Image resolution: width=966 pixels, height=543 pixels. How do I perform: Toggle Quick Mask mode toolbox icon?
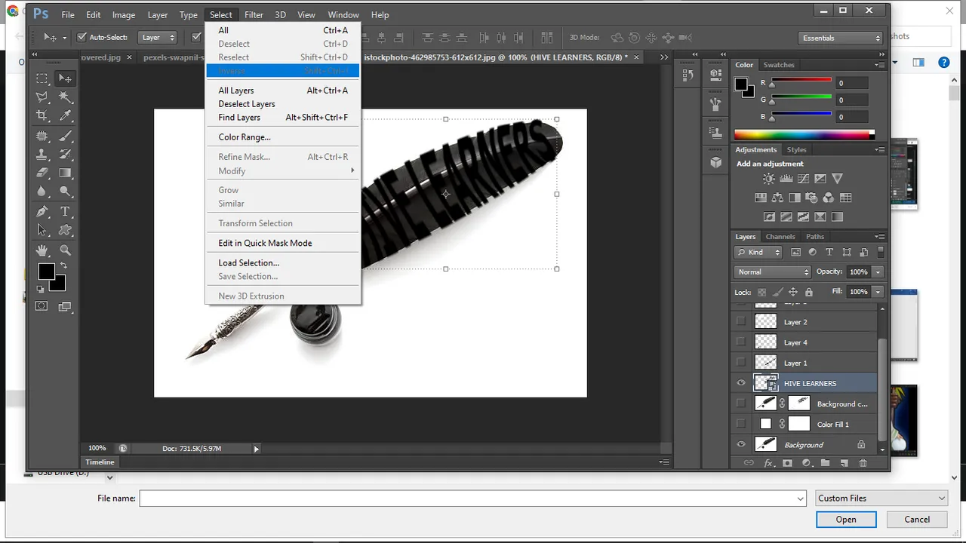(42, 306)
